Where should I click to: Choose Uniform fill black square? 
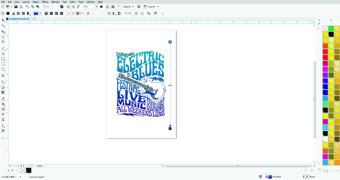coord(8,13)
